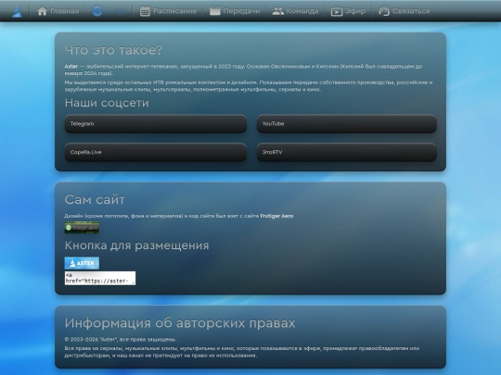Click the green Frutiger Aero badge image

click(82, 228)
